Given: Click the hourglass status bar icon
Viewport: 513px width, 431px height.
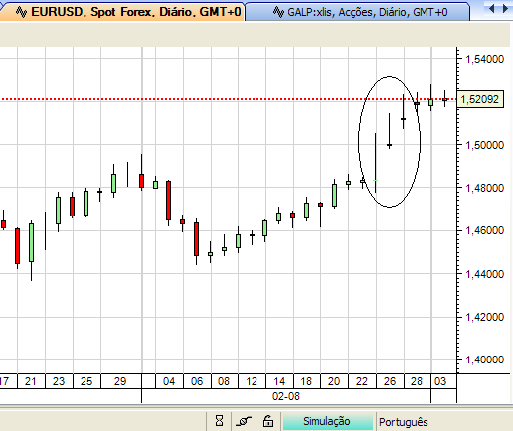Looking at the screenshot, I should (x=219, y=421).
